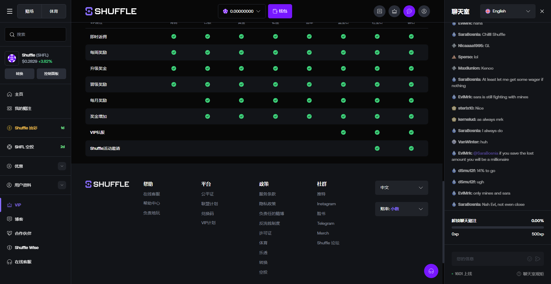Toggle the purple chat bubble icon
Image resolution: width=551 pixels, height=284 pixels.
tap(409, 11)
